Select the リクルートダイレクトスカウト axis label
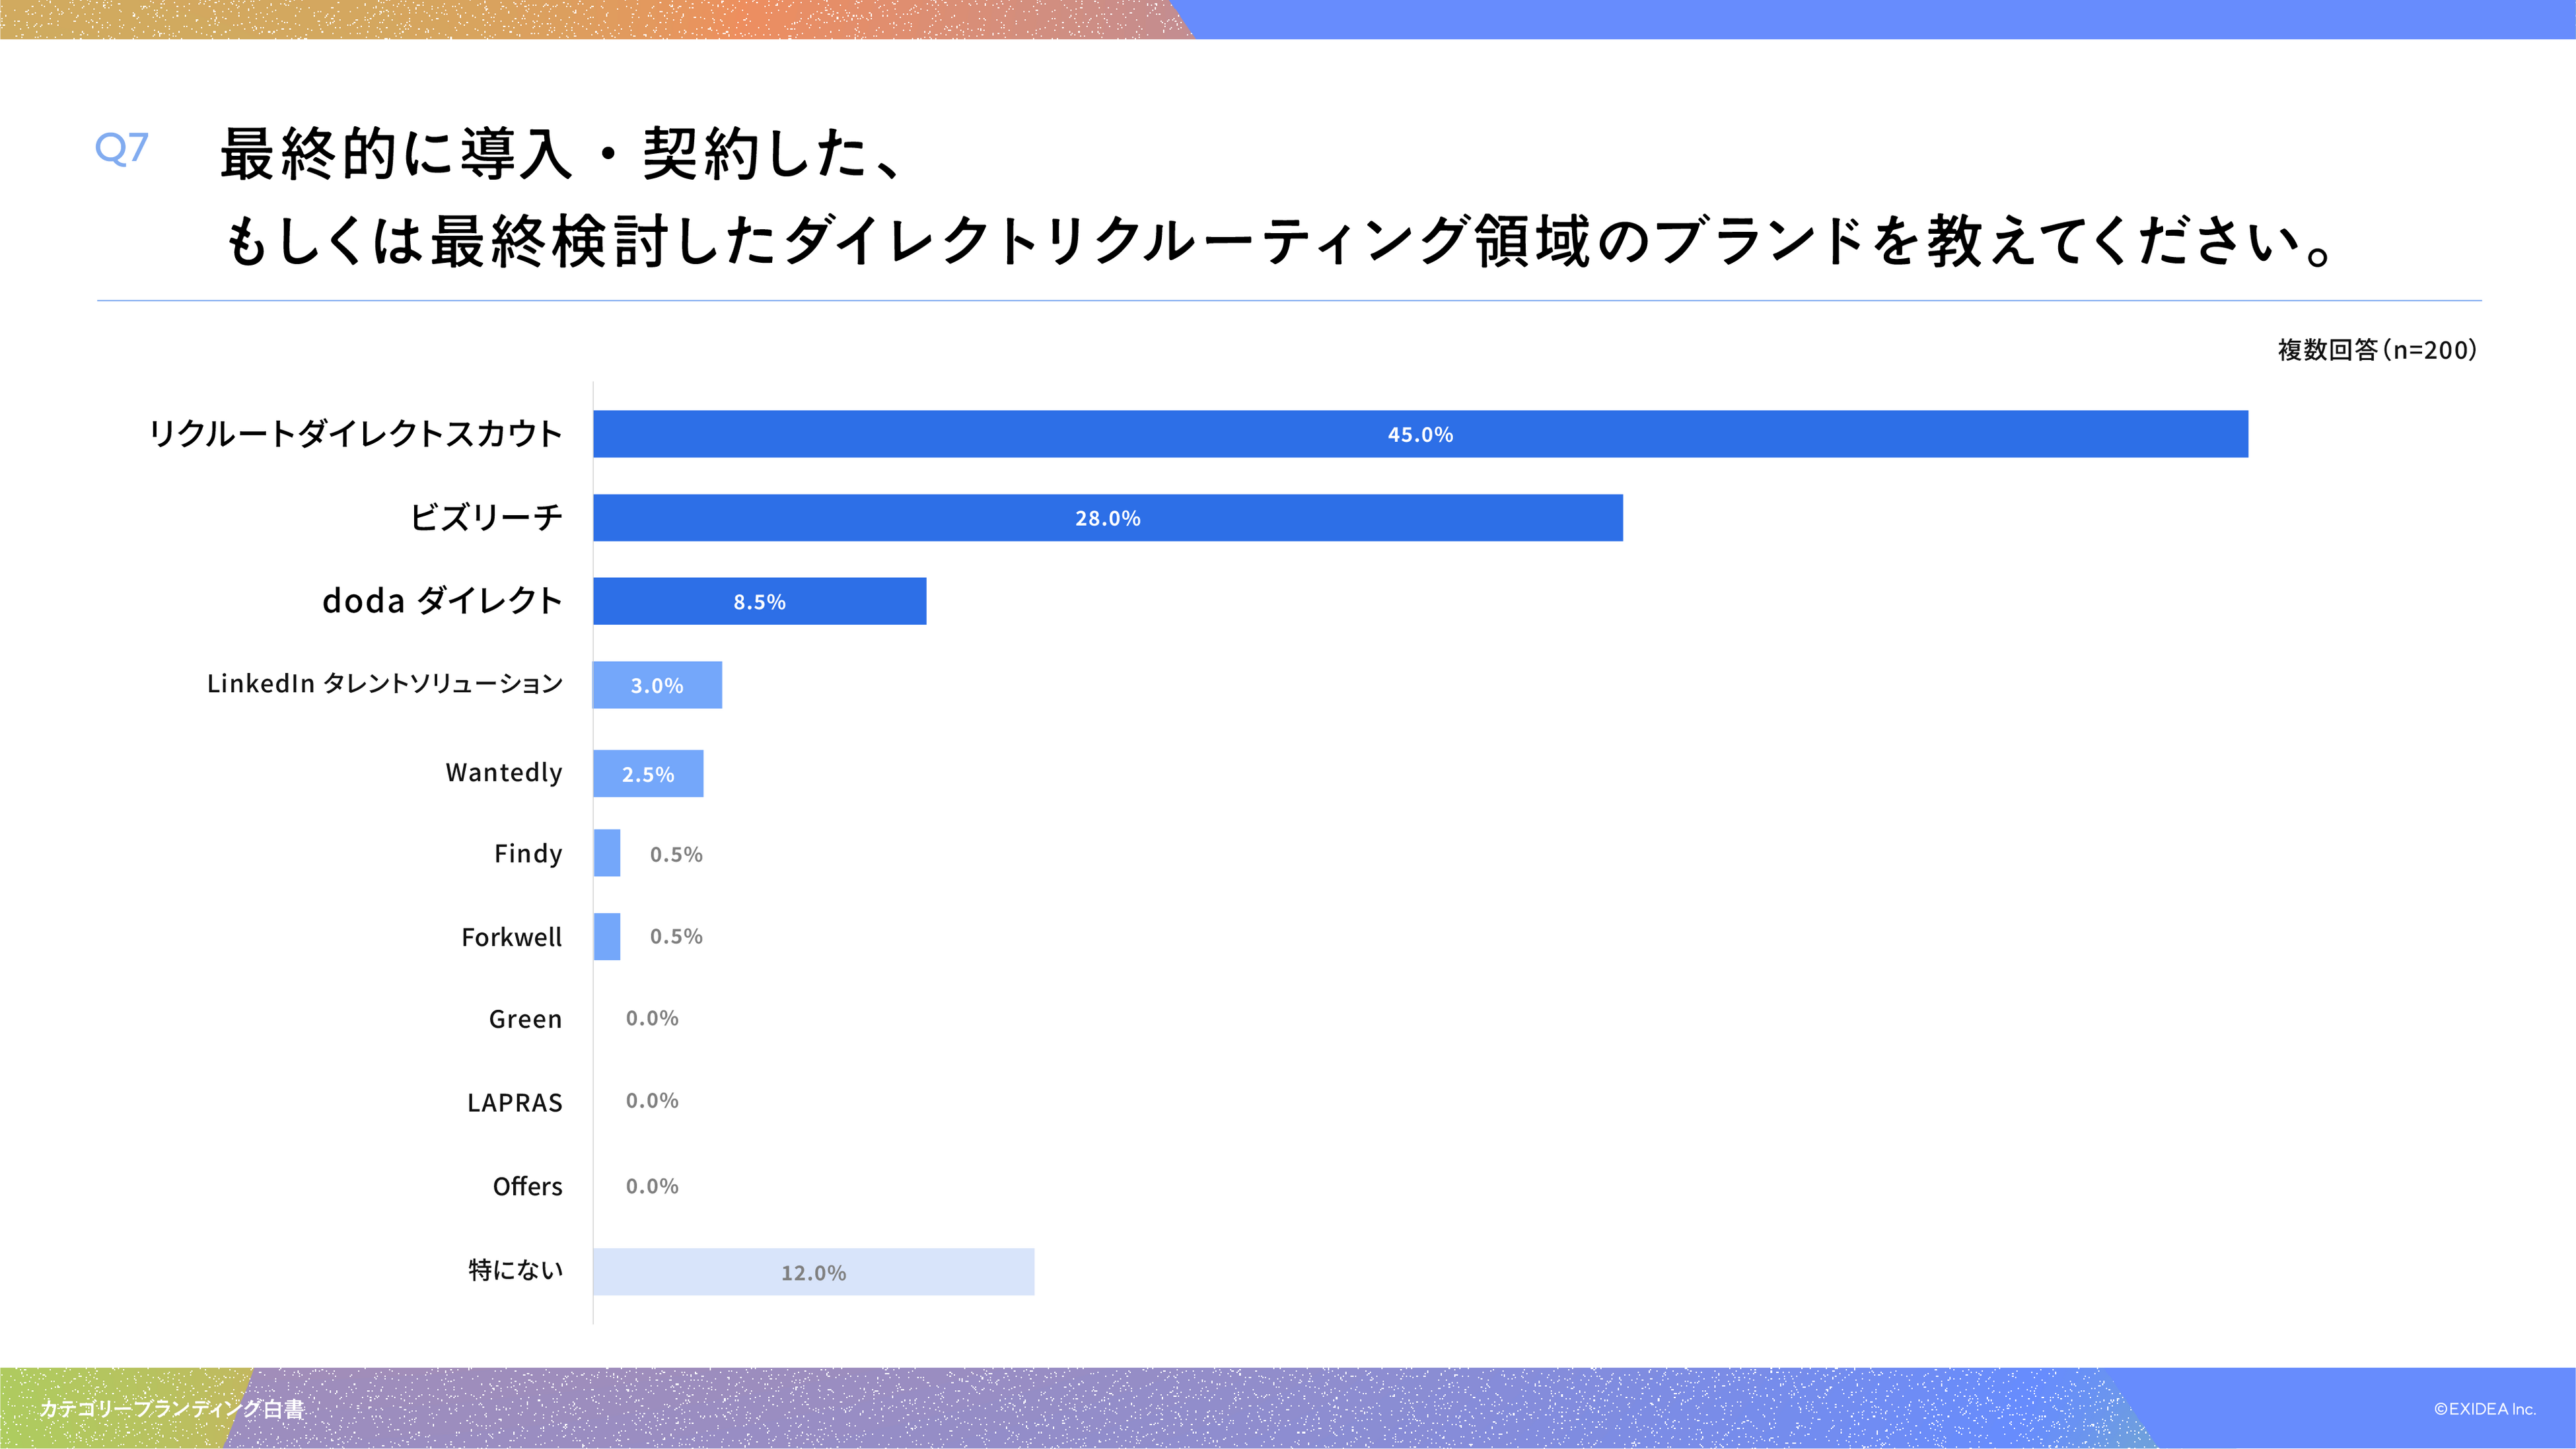2576x1449 pixels. click(x=355, y=434)
